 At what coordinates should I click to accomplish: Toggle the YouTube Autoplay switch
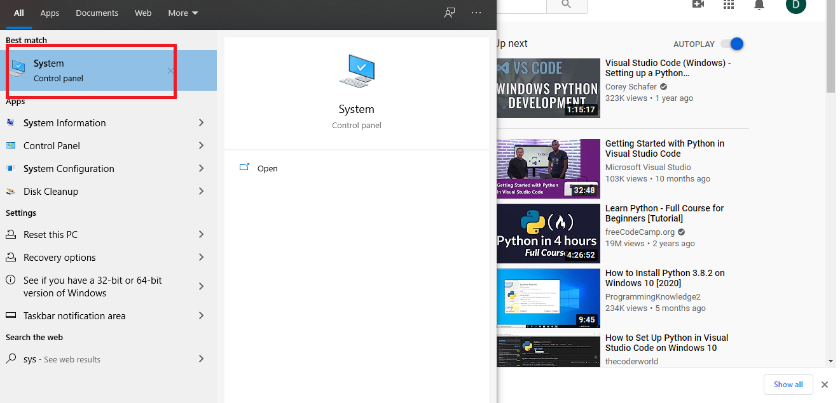(732, 44)
